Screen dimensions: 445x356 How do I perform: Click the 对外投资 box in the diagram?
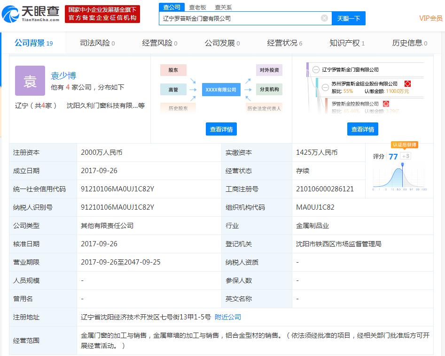[x=269, y=70]
